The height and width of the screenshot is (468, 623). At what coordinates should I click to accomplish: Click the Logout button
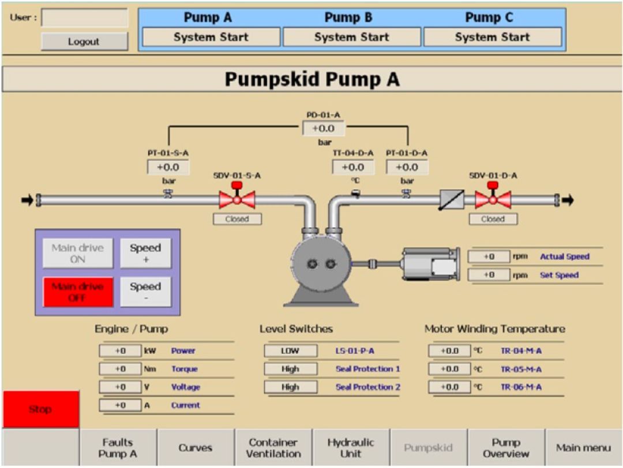pos(84,41)
